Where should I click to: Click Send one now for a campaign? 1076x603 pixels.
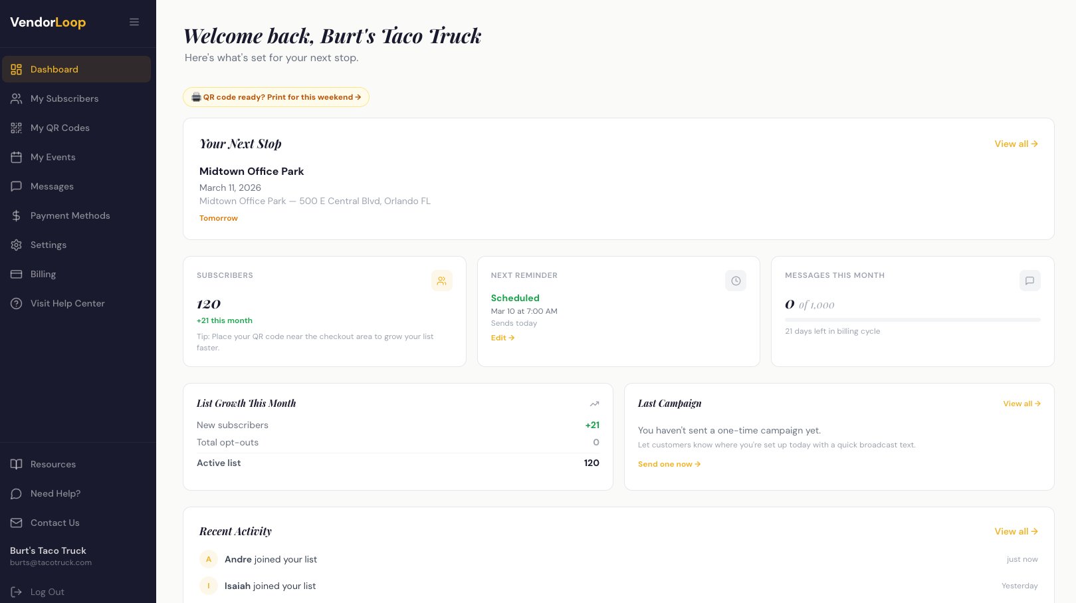click(669, 464)
